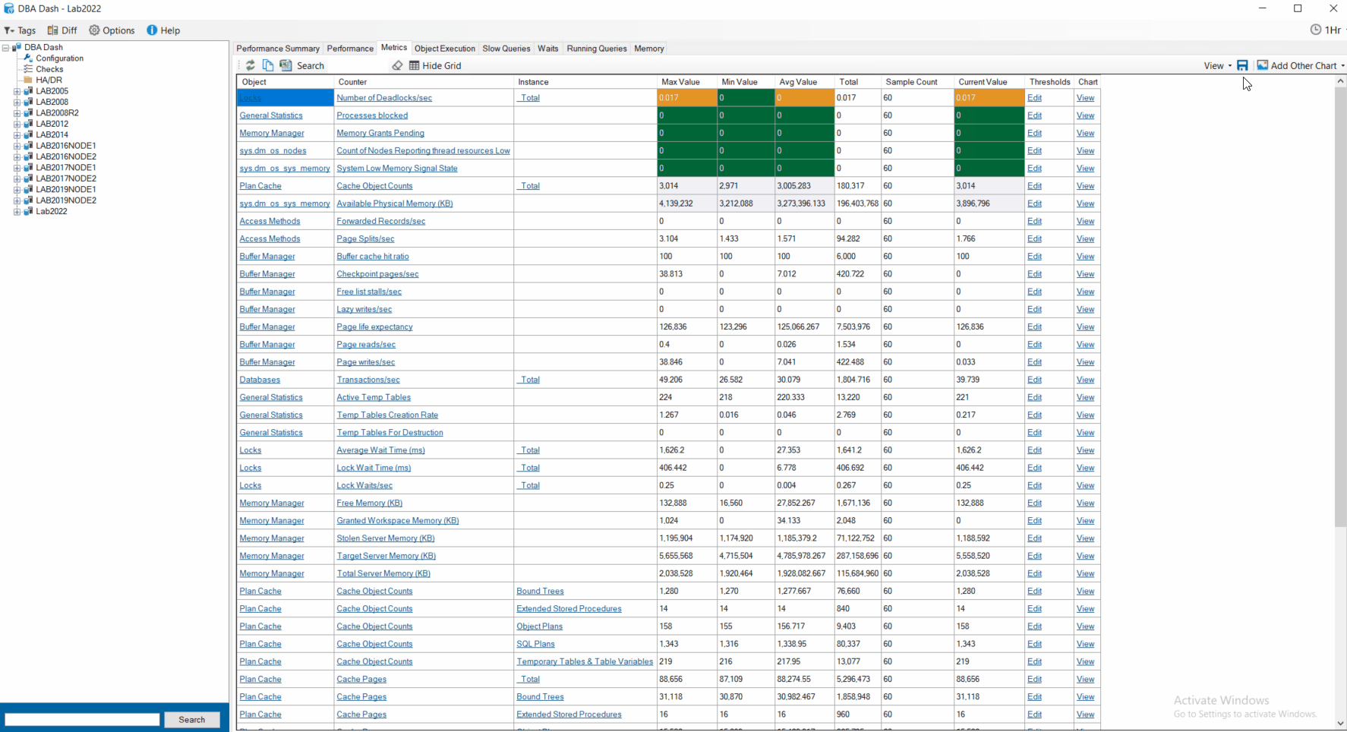Open the 'Buffer cache hit ratio' counter link
1347x732 pixels.
tap(373, 257)
